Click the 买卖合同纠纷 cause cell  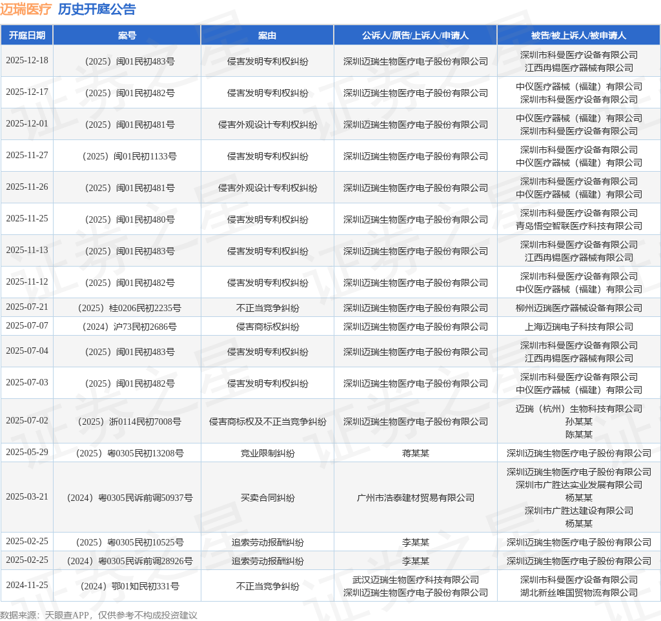[x=267, y=498]
